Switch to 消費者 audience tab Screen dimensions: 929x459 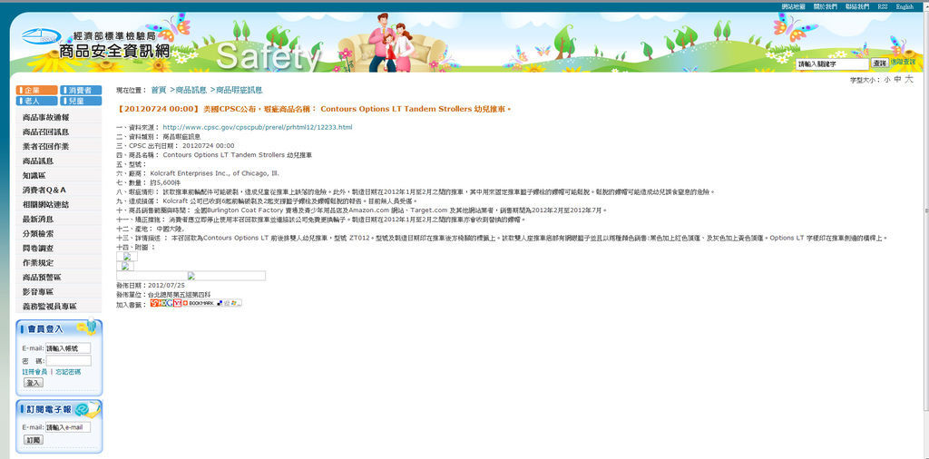click(81, 90)
